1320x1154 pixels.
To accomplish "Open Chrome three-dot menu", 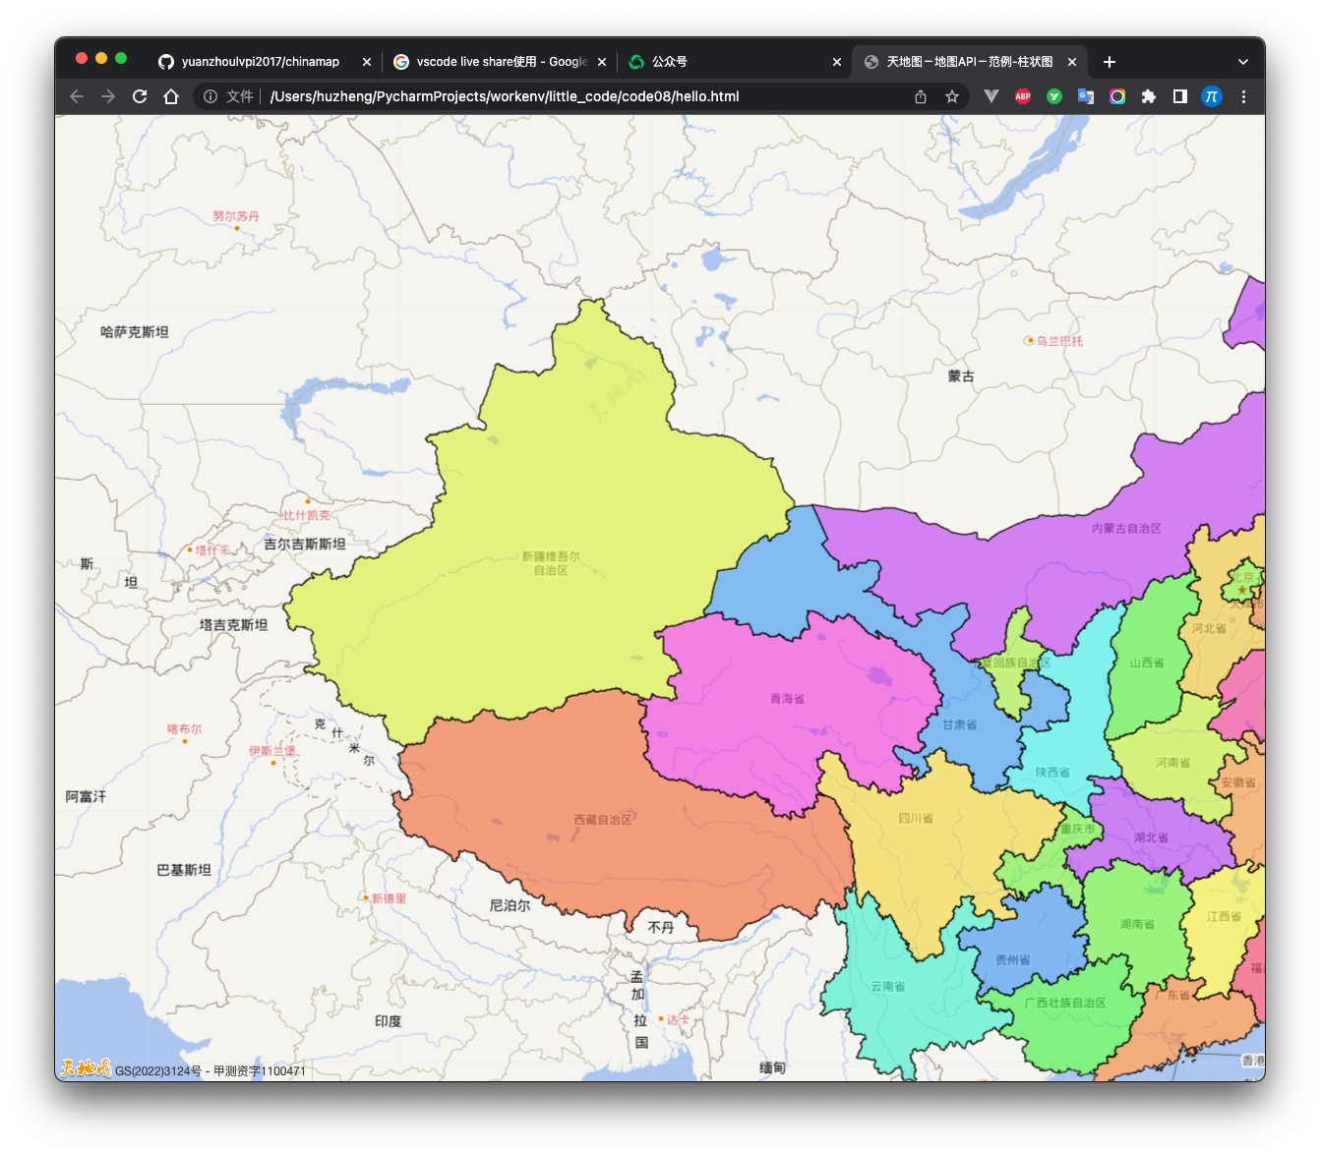I will 1243,96.
